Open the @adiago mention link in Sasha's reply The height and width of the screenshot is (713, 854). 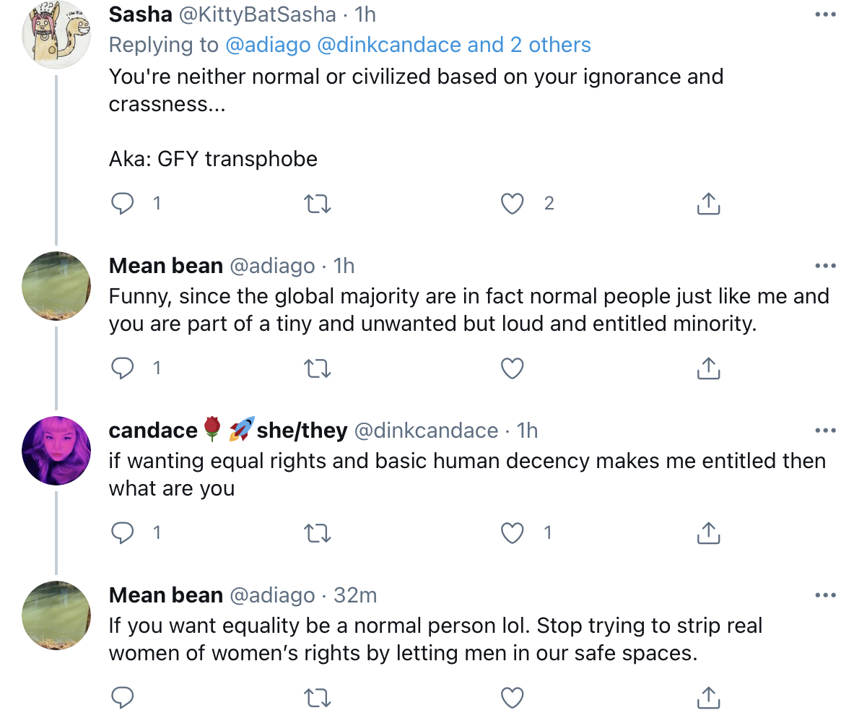tap(268, 46)
